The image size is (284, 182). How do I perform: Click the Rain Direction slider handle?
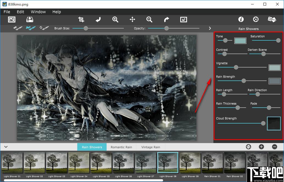[x=258, y=94]
